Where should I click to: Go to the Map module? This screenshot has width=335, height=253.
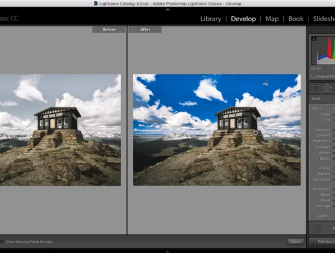pyautogui.click(x=272, y=19)
